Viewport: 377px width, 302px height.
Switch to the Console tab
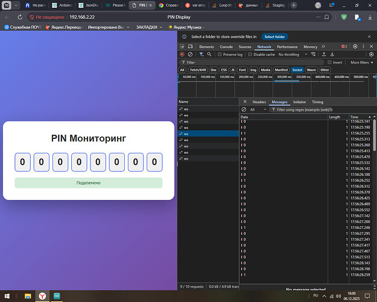[226, 47]
